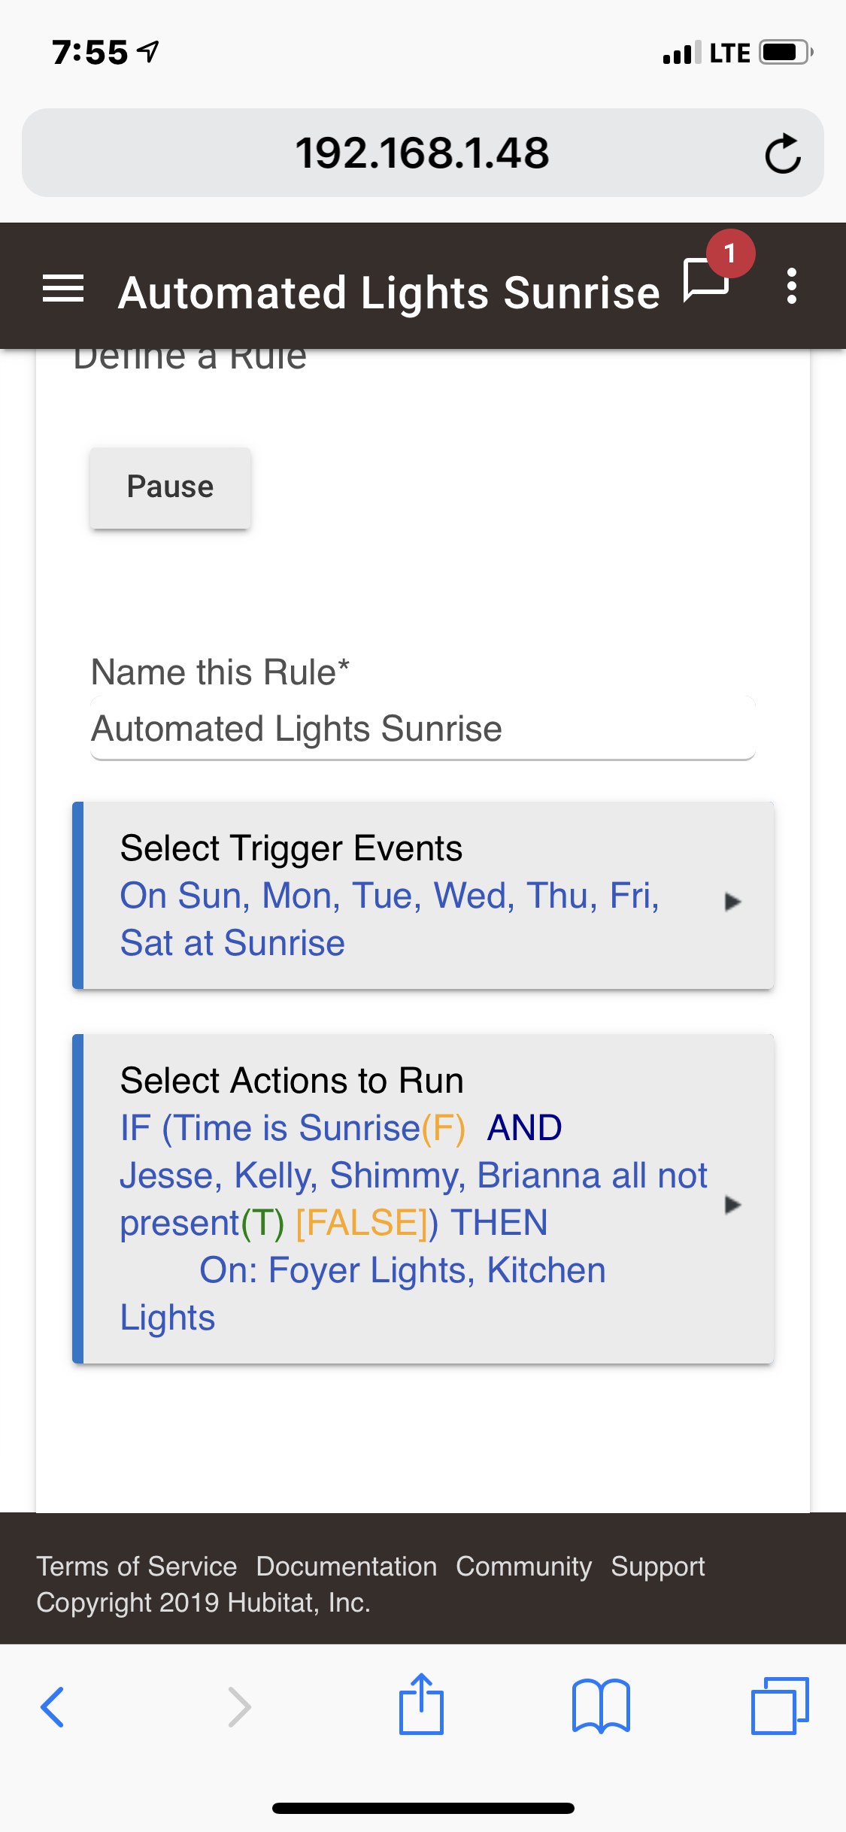Show open tabs in Safari
Screen dimensions: 846x1832
[x=780, y=1706]
